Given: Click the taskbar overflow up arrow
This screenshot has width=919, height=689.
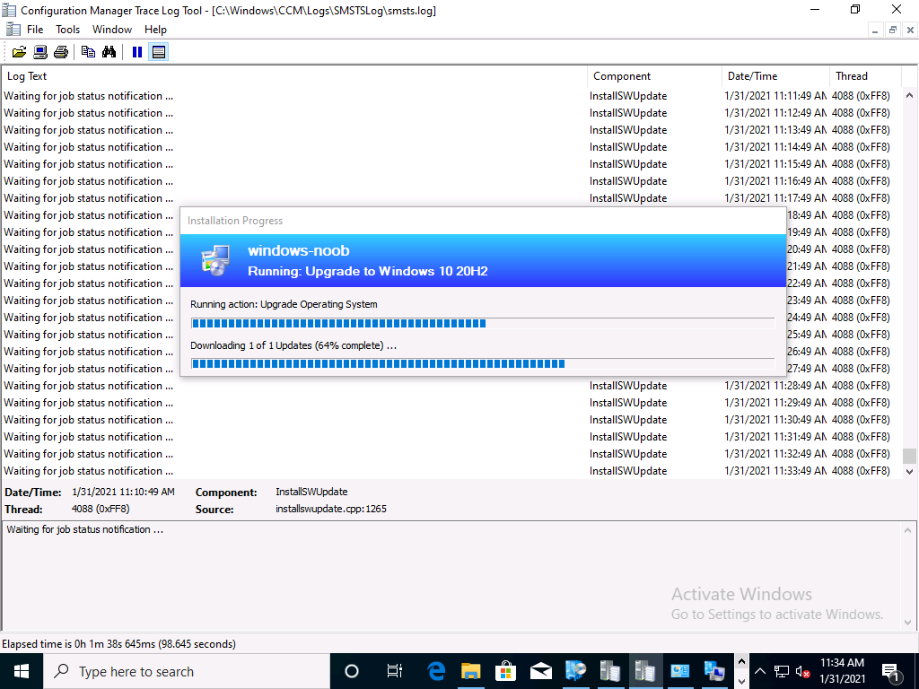Looking at the screenshot, I should (740, 662).
